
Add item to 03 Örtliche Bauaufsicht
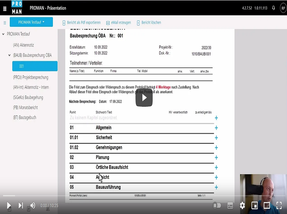[x=216, y=167]
